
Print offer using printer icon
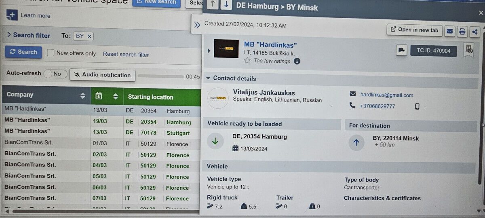tap(462, 32)
